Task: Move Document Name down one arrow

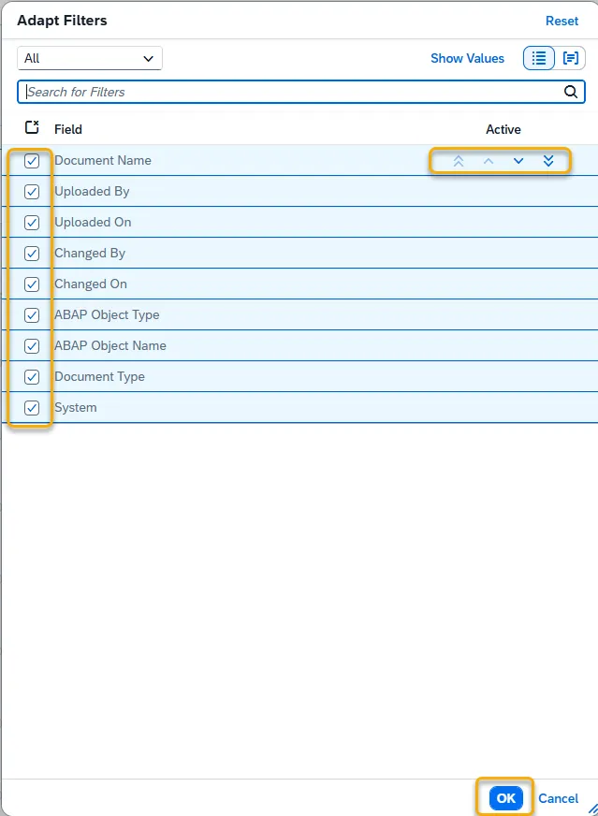Action: tap(518, 161)
